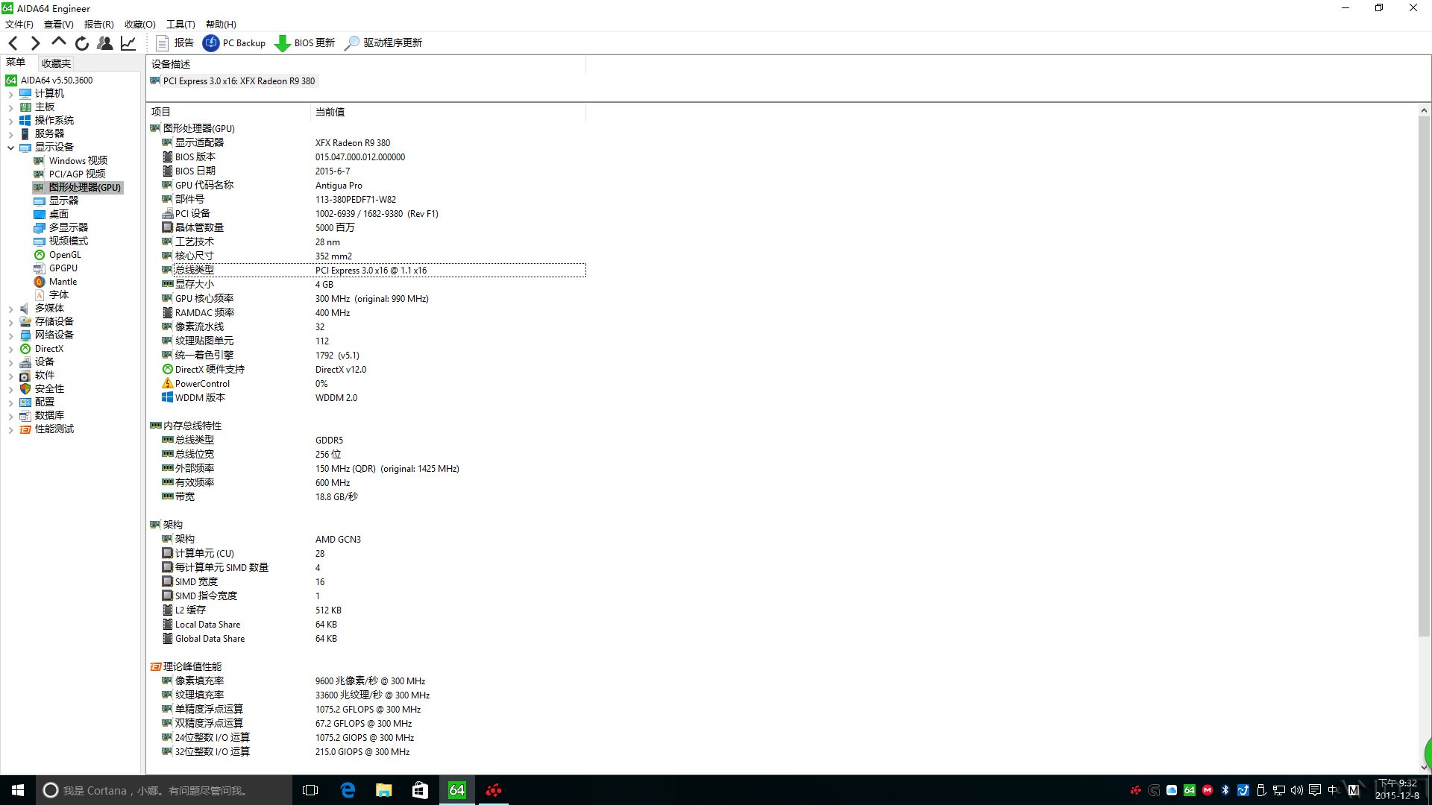The height and width of the screenshot is (805, 1432).
Task: Open the 工具(T) menu
Action: tap(180, 24)
